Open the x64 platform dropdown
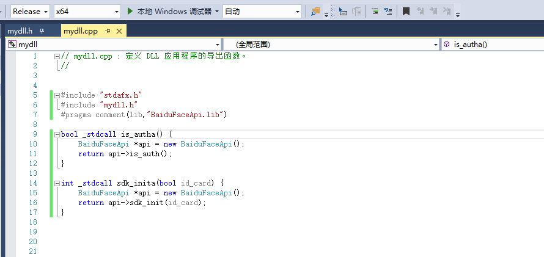The width and height of the screenshot is (544, 257). tap(87, 12)
